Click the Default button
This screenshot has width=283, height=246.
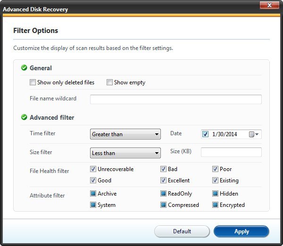point(182,231)
